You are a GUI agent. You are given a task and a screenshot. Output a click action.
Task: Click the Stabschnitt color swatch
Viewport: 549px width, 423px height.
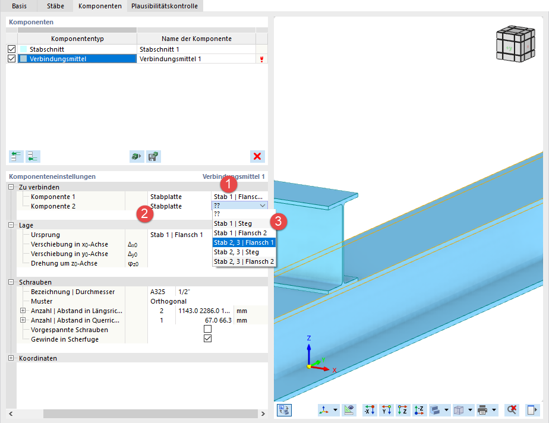pyautogui.click(x=23, y=49)
